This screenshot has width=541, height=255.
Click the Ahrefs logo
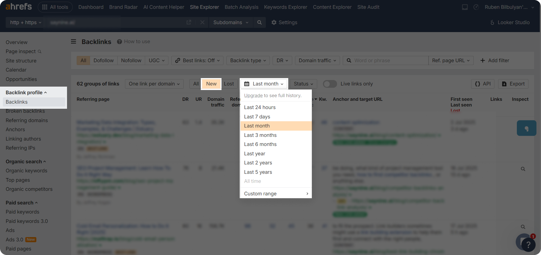coord(19,7)
